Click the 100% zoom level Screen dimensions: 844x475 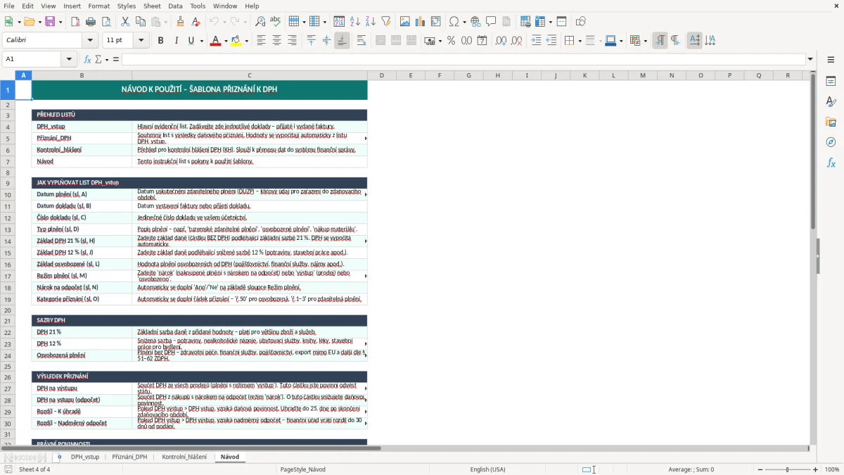coord(832,469)
